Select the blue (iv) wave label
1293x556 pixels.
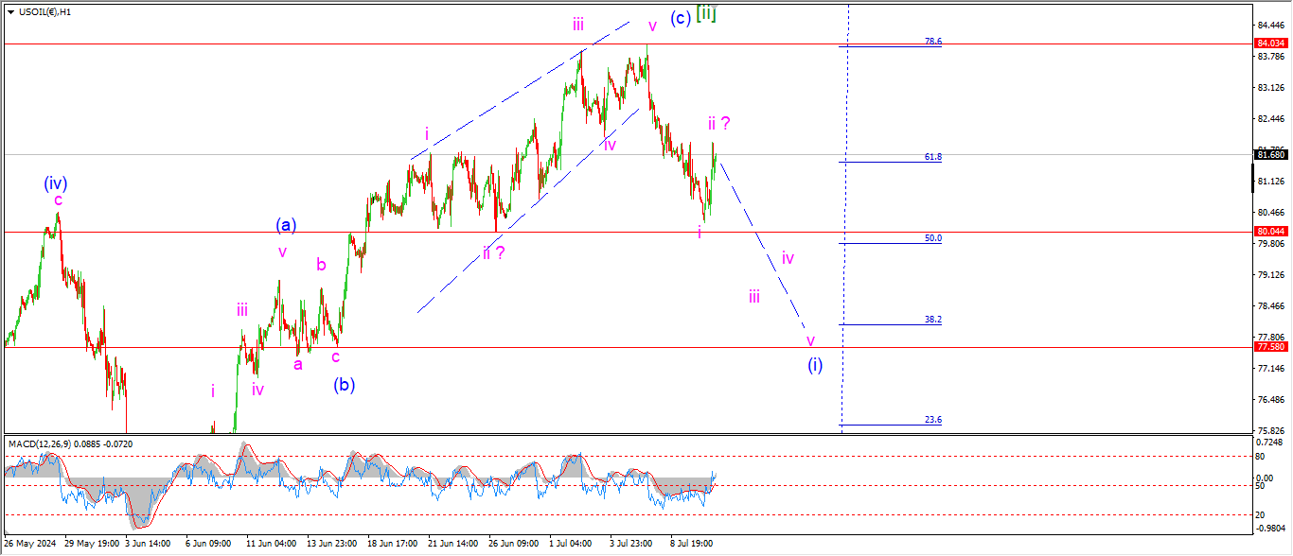coord(54,182)
